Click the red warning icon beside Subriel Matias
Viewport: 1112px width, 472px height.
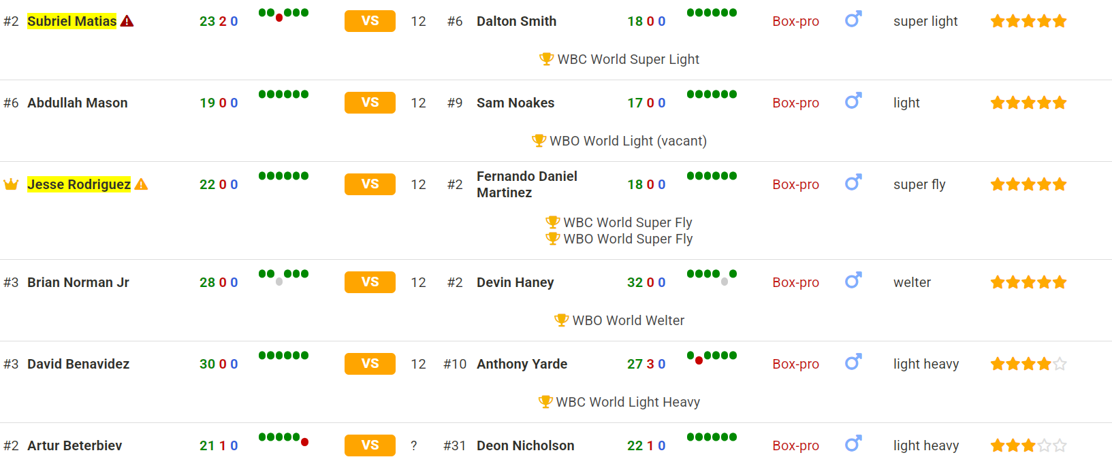[127, 21]
